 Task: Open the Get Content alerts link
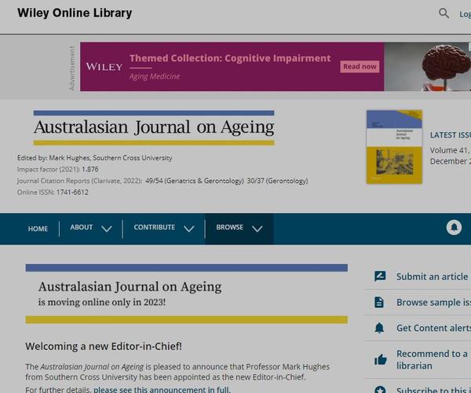(433, 328)
